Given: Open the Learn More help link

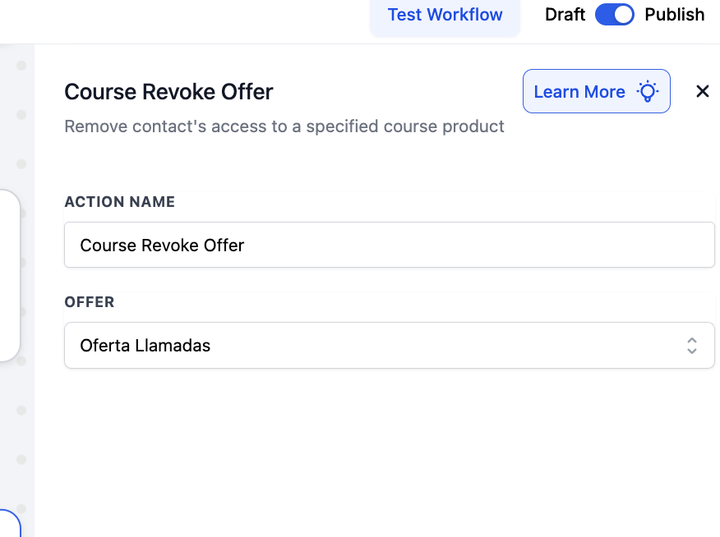Looking at the screenshot, I should pyautogui.click(x=597, y=91).
